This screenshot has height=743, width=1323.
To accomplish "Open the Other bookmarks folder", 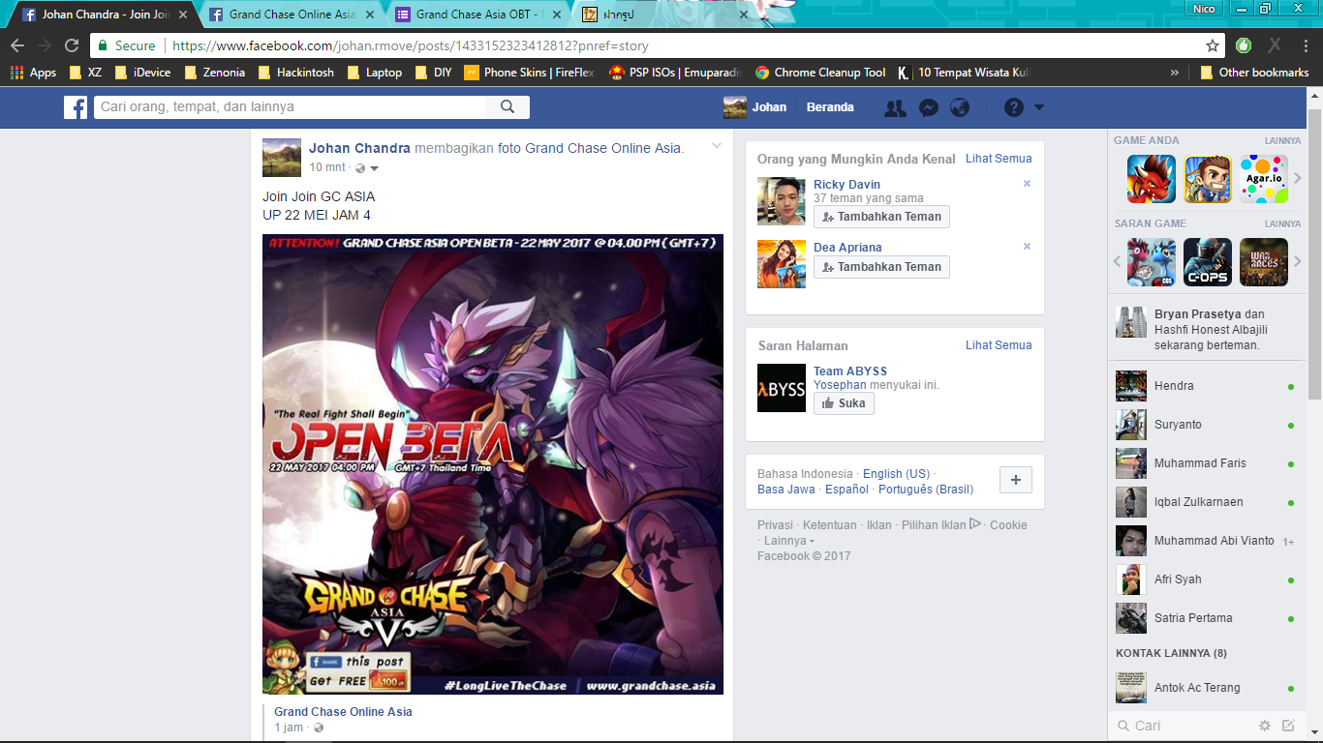I will 1254,73.
